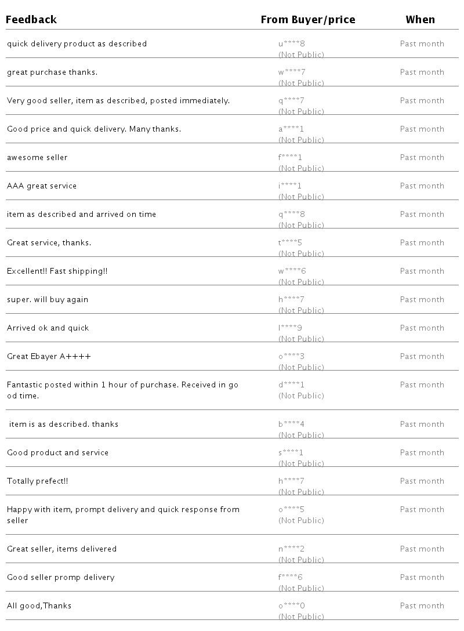Viewport: 464px width, 631px height.
Task: Click buyer n****2 identifier
Action: tap(292, 549)
